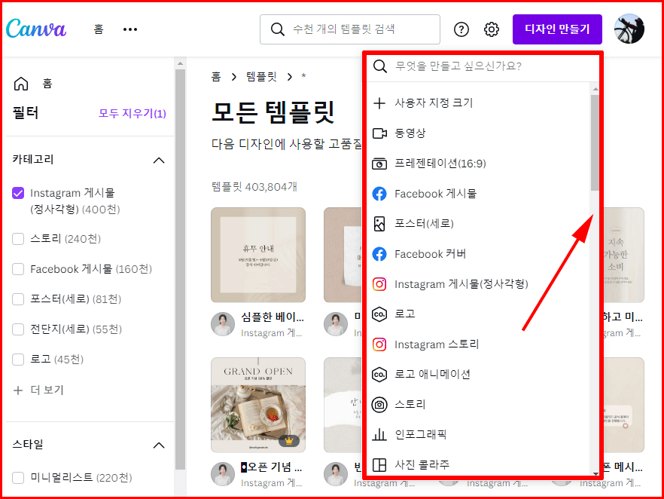Click magnifier icon in template search box

tap(277, 29)
